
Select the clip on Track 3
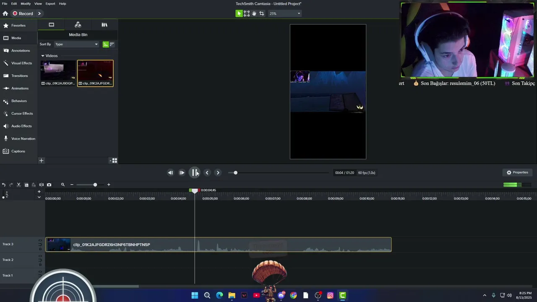pyautogui.click(x=219, y=245)
